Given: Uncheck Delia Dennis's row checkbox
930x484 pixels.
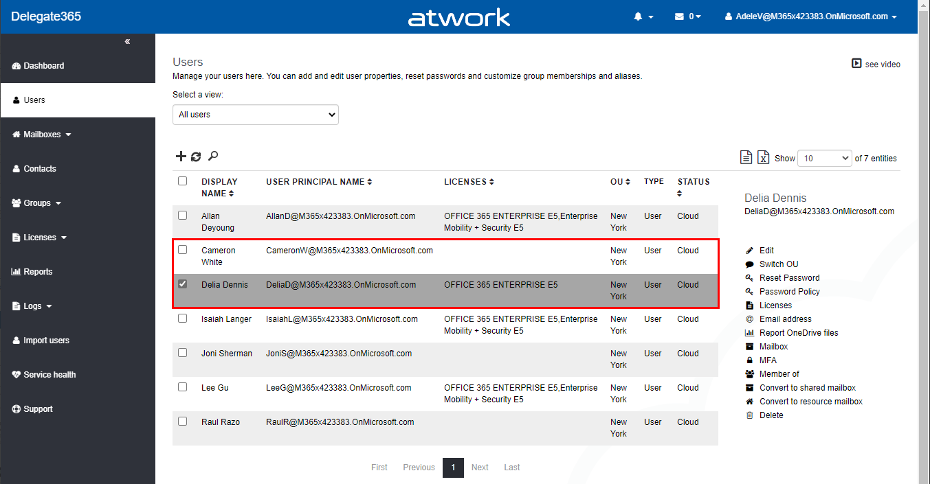Looking at the screenshot, I should 182,284.
